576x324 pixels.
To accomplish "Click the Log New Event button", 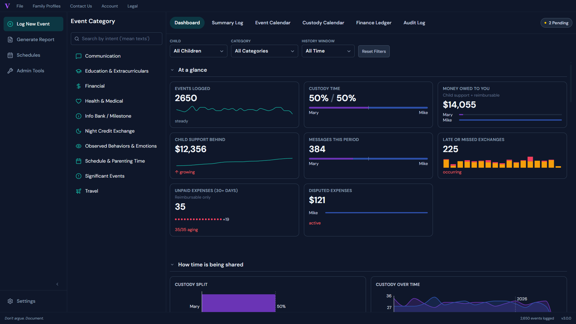I will coord(33,24).
